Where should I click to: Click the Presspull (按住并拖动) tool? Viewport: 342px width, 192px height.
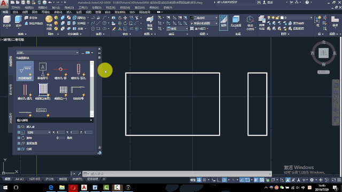[x=34, y=23]
